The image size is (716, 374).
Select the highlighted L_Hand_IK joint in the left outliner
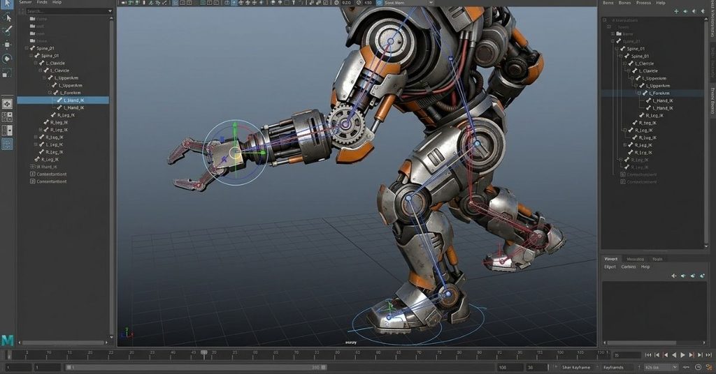(63, 100)
